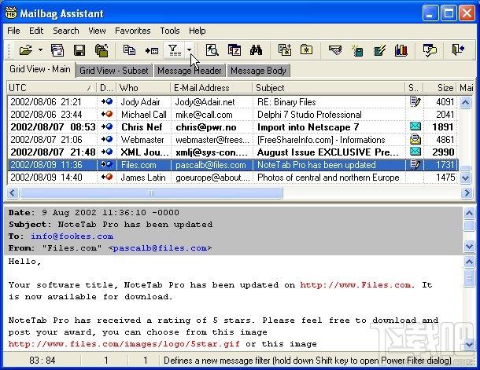The height and width of the screenshot is (370, 480).
Task: Switch to Grid View - Main tab
Action: click(x=40, y=69)
